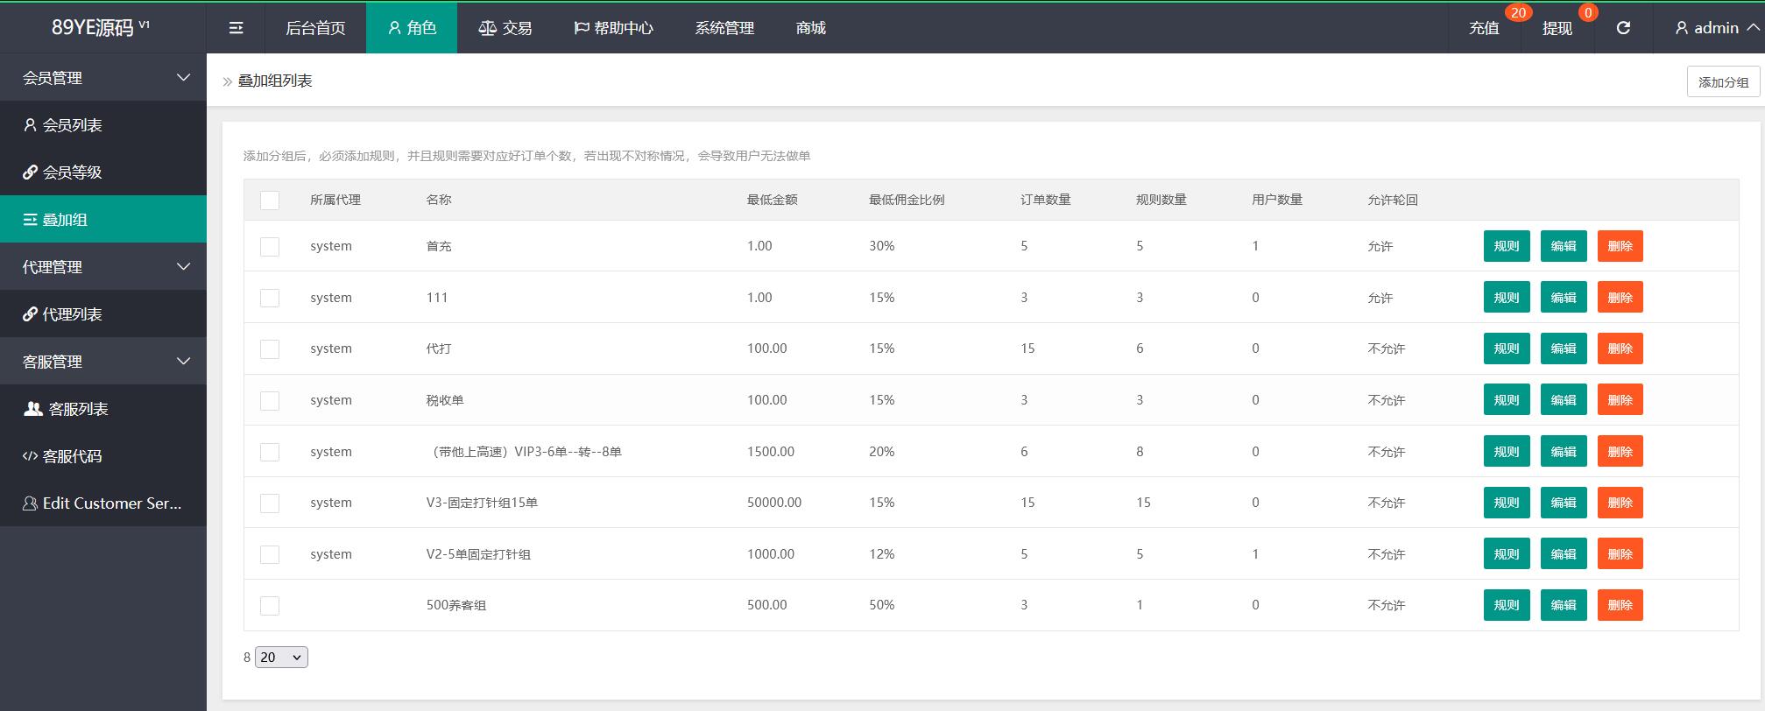
Task: Click the list icon next to 叠加组
Action: [30, 220]
